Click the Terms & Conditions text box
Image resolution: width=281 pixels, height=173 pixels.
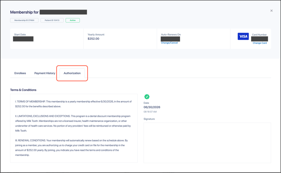click(74, 128)
